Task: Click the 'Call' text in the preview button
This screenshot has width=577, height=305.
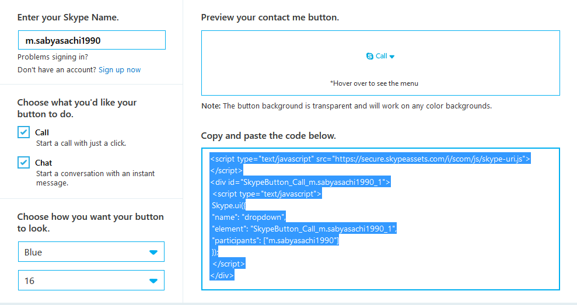Action: (382, 57)
